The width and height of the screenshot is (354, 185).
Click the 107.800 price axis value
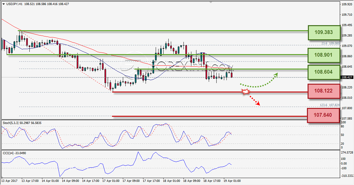coord(347,108)
